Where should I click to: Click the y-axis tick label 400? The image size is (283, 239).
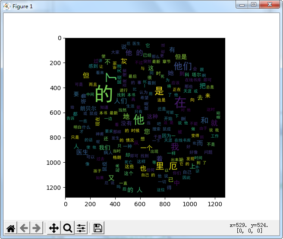[55, 88]
